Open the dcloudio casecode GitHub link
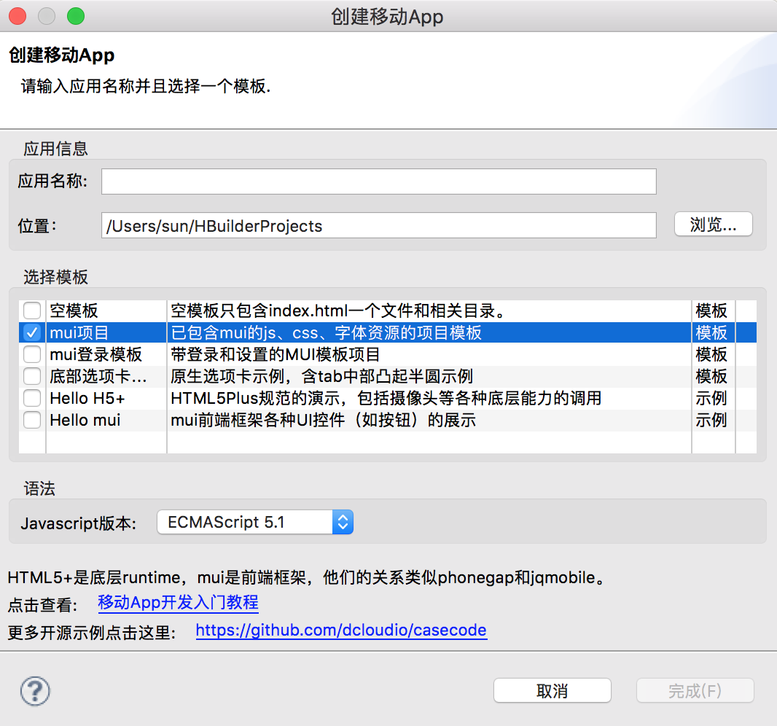The height and width of the screenshot is (726, 777). click(x=341, y=630)
